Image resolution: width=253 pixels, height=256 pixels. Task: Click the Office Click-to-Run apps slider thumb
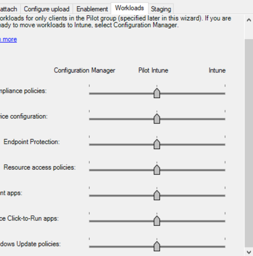157,220
